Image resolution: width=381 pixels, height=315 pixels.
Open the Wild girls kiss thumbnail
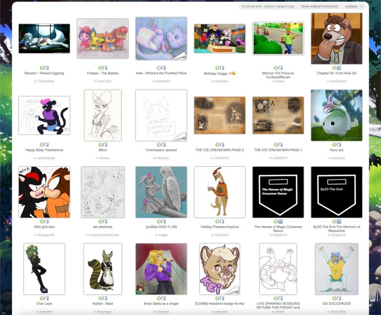point(44,192)
